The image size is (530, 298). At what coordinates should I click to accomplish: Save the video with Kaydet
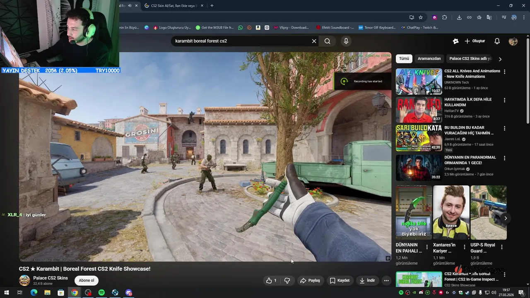click(340, 281)
